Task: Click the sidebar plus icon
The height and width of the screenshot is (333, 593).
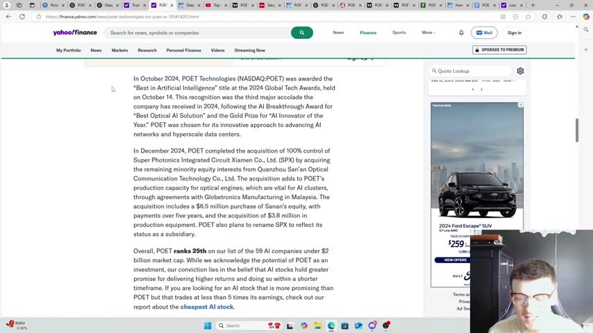Action: (586, 49)
